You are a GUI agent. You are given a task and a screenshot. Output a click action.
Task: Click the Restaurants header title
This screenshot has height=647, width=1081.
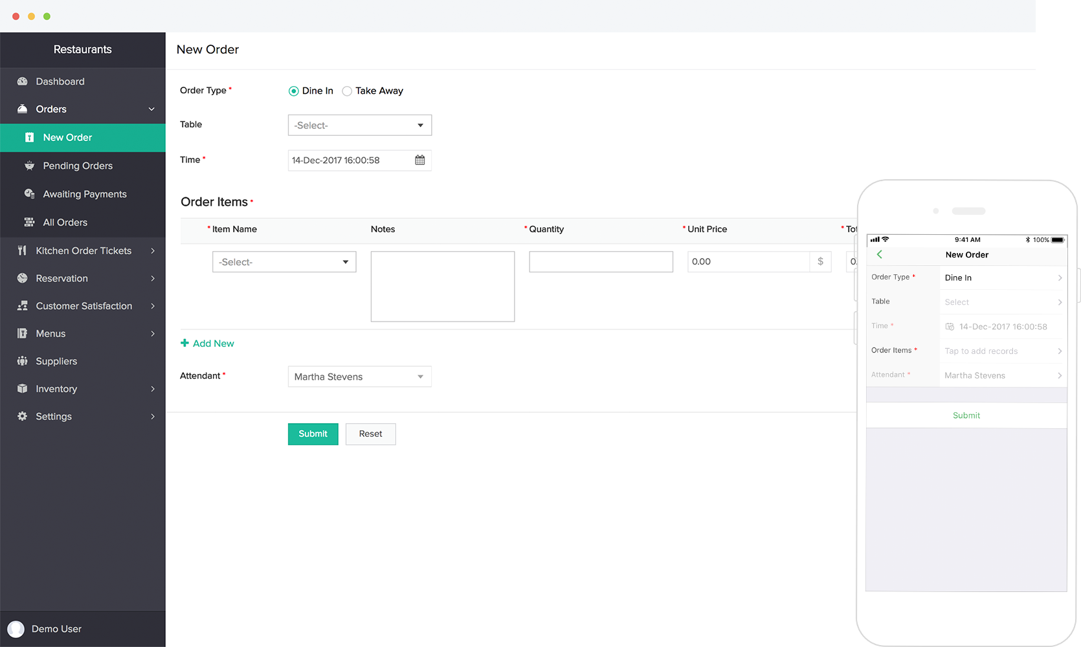click(x=83, y=49)
